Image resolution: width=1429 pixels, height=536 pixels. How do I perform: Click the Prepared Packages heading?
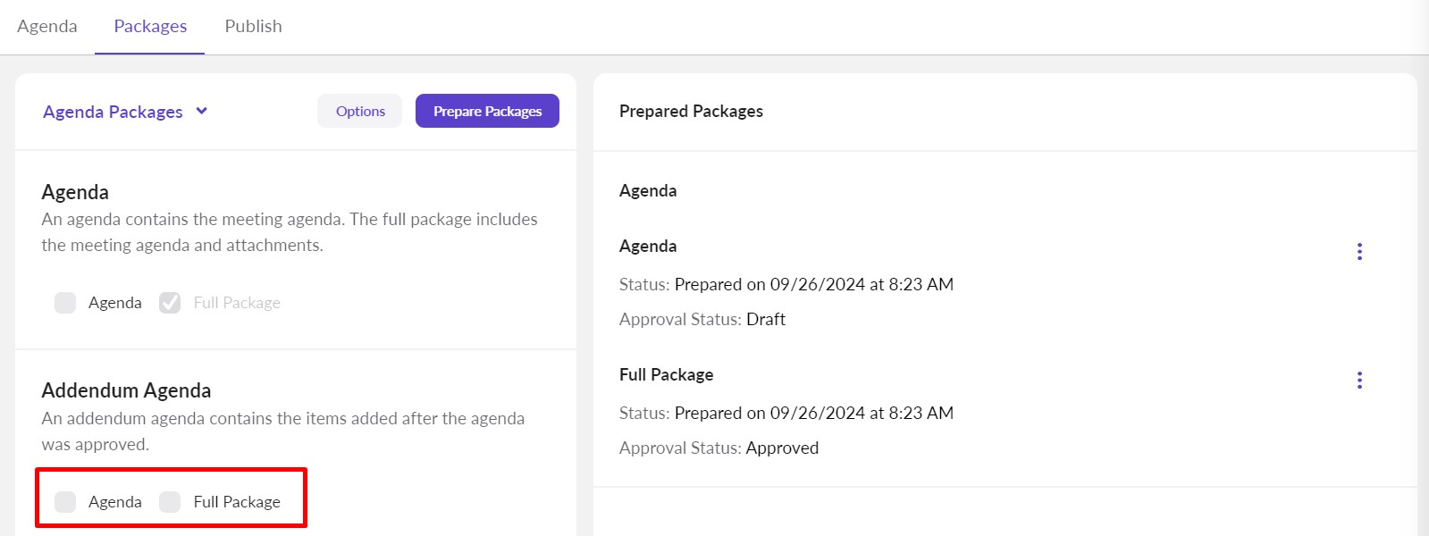click(691, 112)
